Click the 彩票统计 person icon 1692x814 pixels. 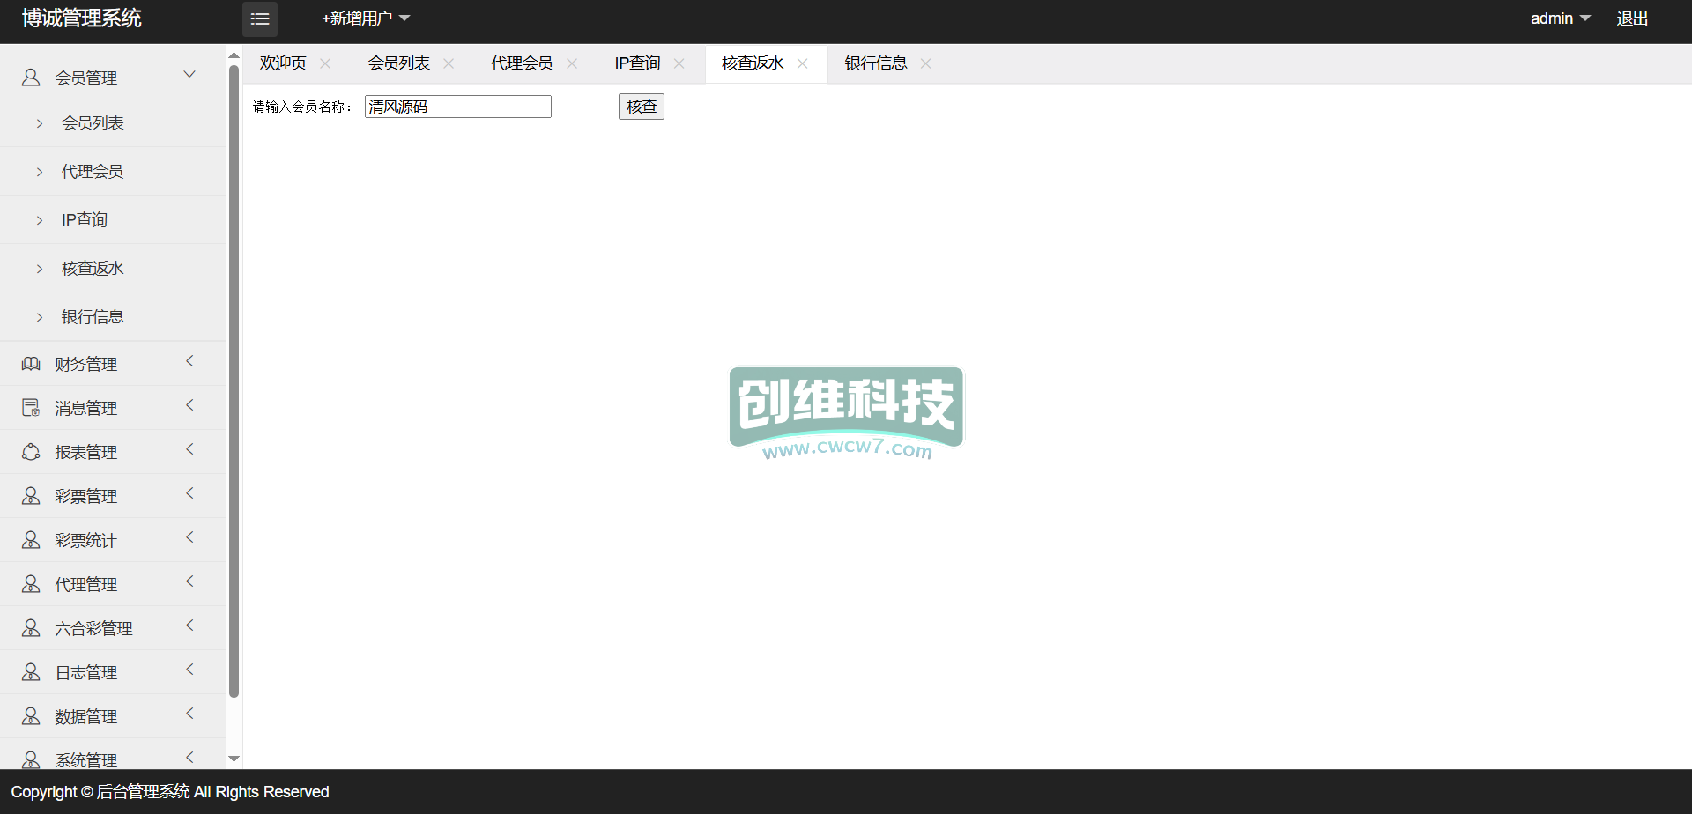pos(31,540)
